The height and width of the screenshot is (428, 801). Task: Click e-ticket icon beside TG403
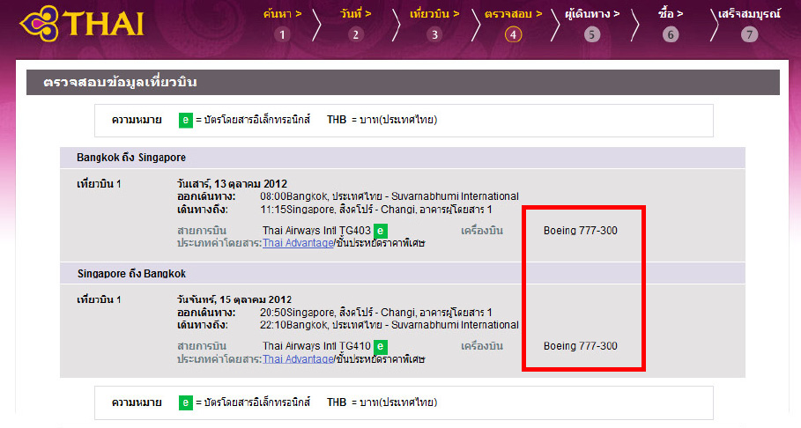coord(381,231)
